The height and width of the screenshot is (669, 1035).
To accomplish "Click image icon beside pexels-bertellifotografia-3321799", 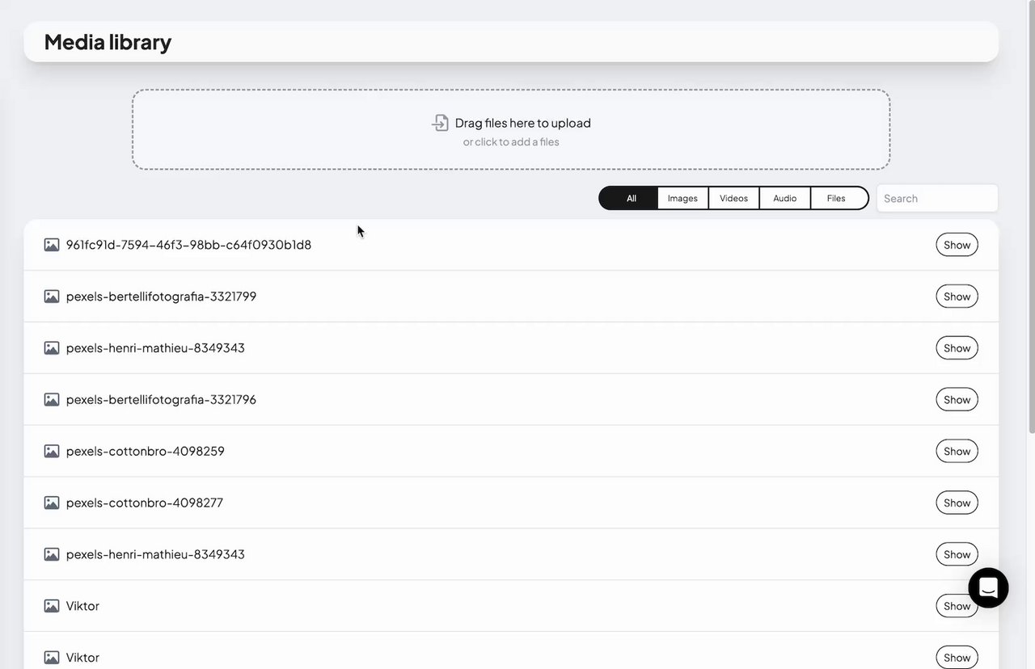I will tap(52, 297).
